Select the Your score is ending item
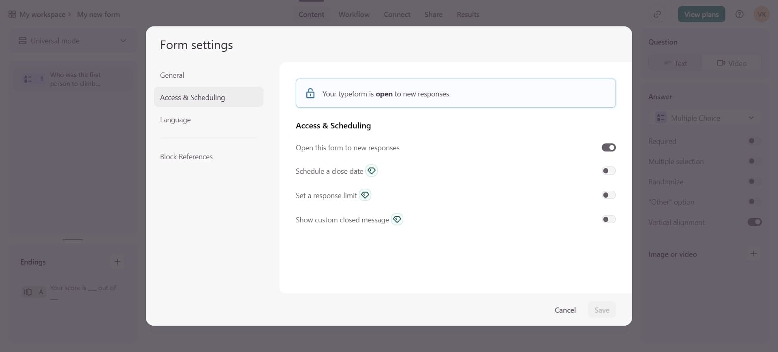 coord(73,292)
